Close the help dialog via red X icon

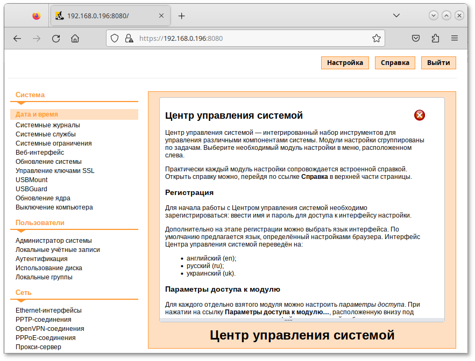(x=419, y=115)
